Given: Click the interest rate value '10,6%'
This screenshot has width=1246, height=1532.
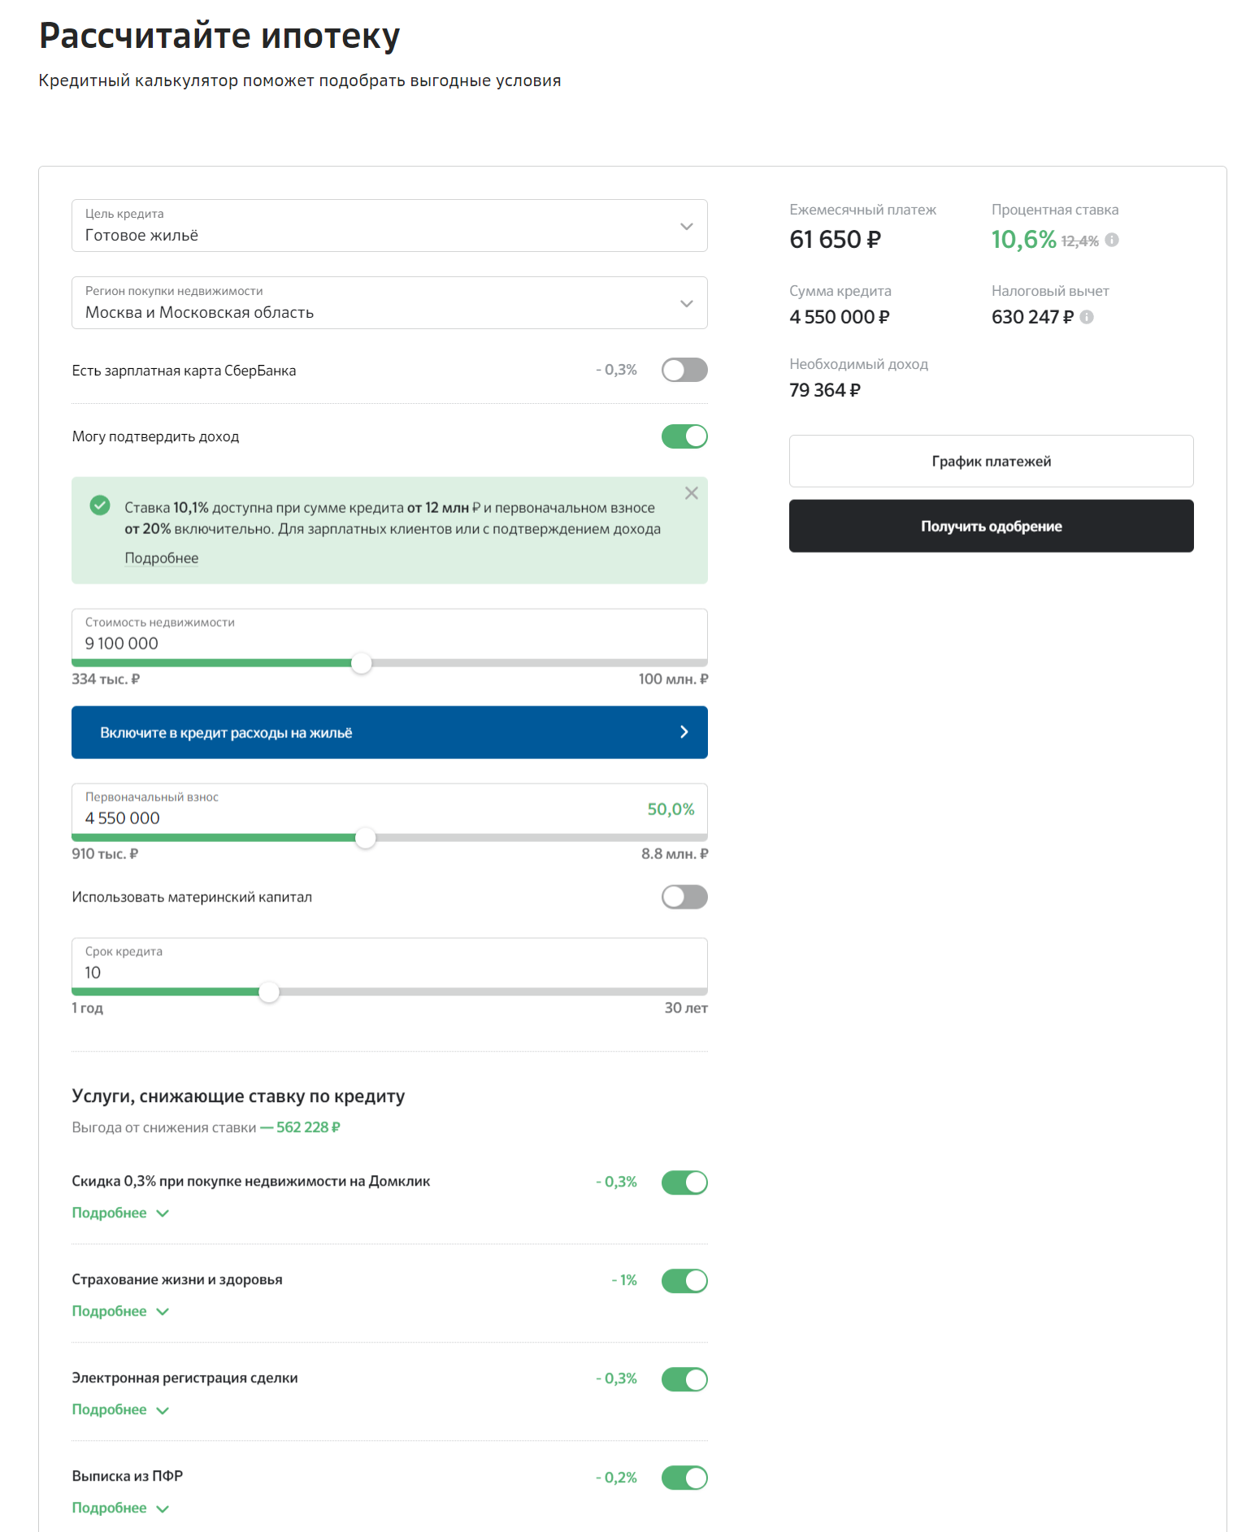Looking at the screenshot, I should tap(1023, 240).
